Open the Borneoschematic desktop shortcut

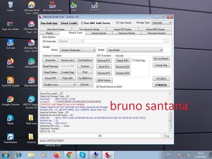click(53, 6)
